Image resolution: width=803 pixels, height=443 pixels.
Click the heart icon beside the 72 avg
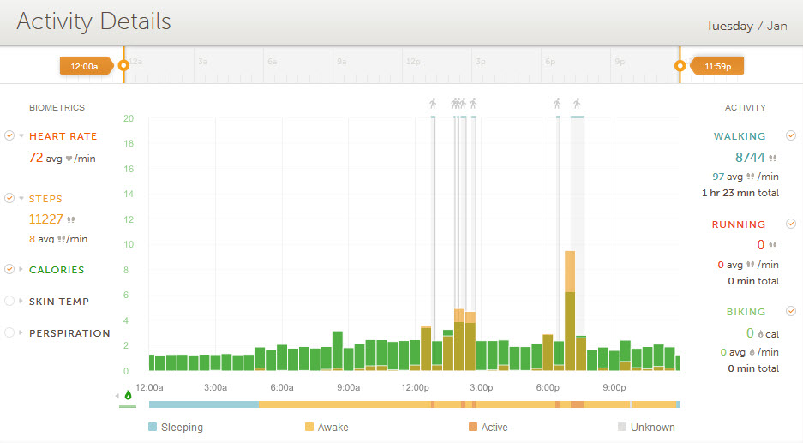point(69,159)
